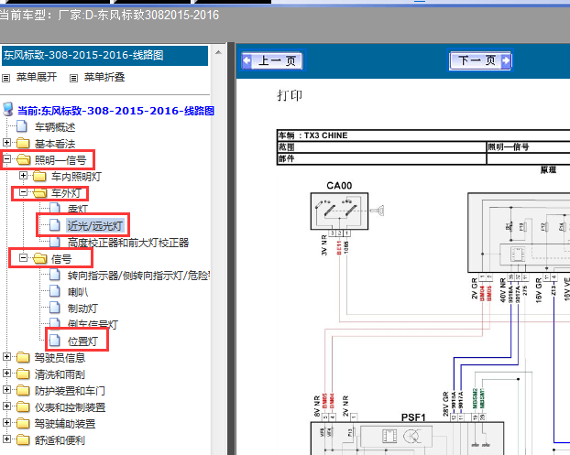Click the PSF1 component label in the diagram
This screenshot has height=455, width=570.
pyautogui.click(x=413, y=417)
